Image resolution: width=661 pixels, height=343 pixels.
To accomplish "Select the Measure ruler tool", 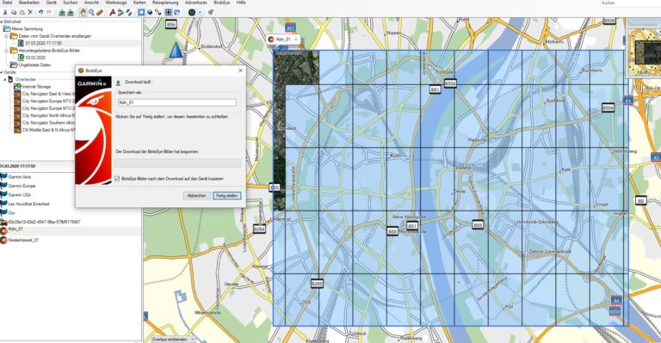I will (100, 13).
